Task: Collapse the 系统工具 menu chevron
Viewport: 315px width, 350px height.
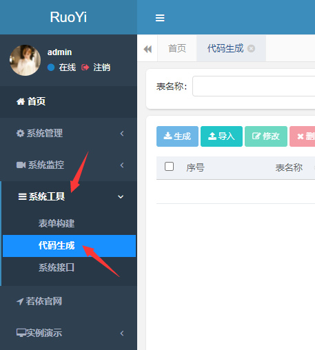Action: point(121,197)
